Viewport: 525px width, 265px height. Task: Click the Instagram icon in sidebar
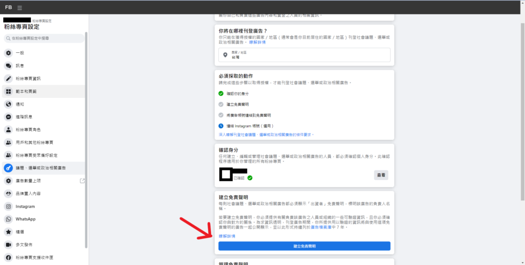[x=8, y=207]
